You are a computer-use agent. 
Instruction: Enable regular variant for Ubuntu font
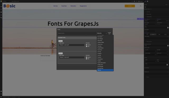(86, 57)
